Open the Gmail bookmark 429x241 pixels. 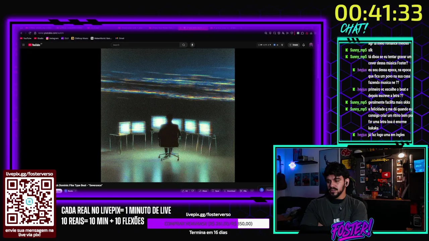[x=120, y=38]
